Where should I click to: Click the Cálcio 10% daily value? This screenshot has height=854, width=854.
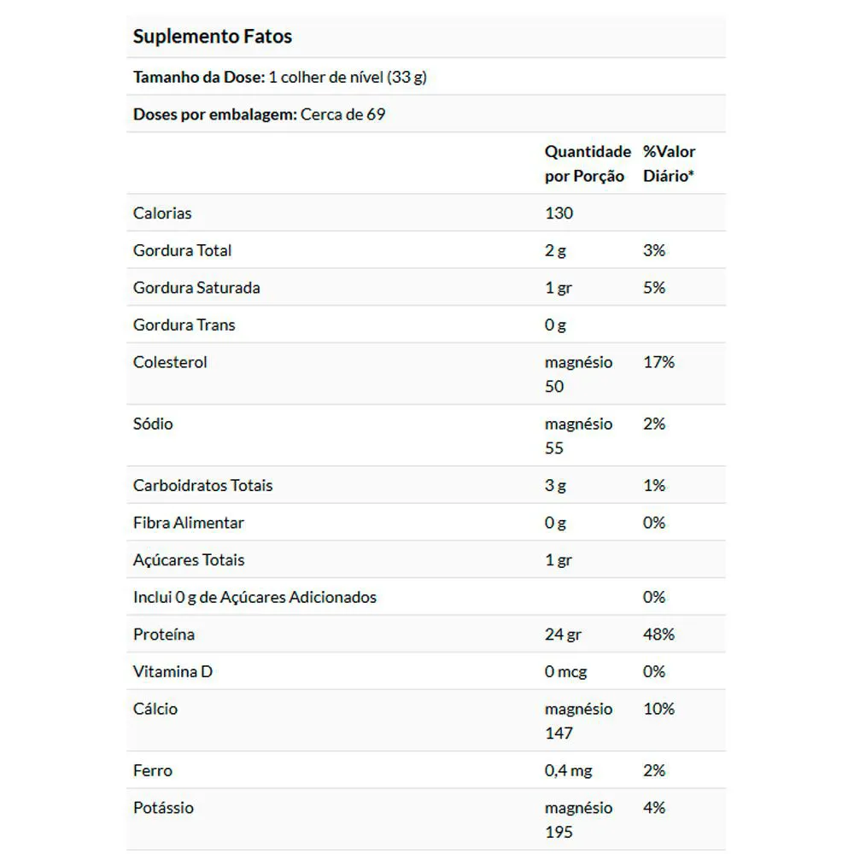point(659,709)
